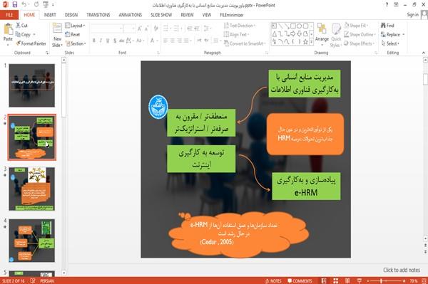The width and height of the screenshot is (428, 284).
Task: Toggle align text right
Action: click(179, 41)
